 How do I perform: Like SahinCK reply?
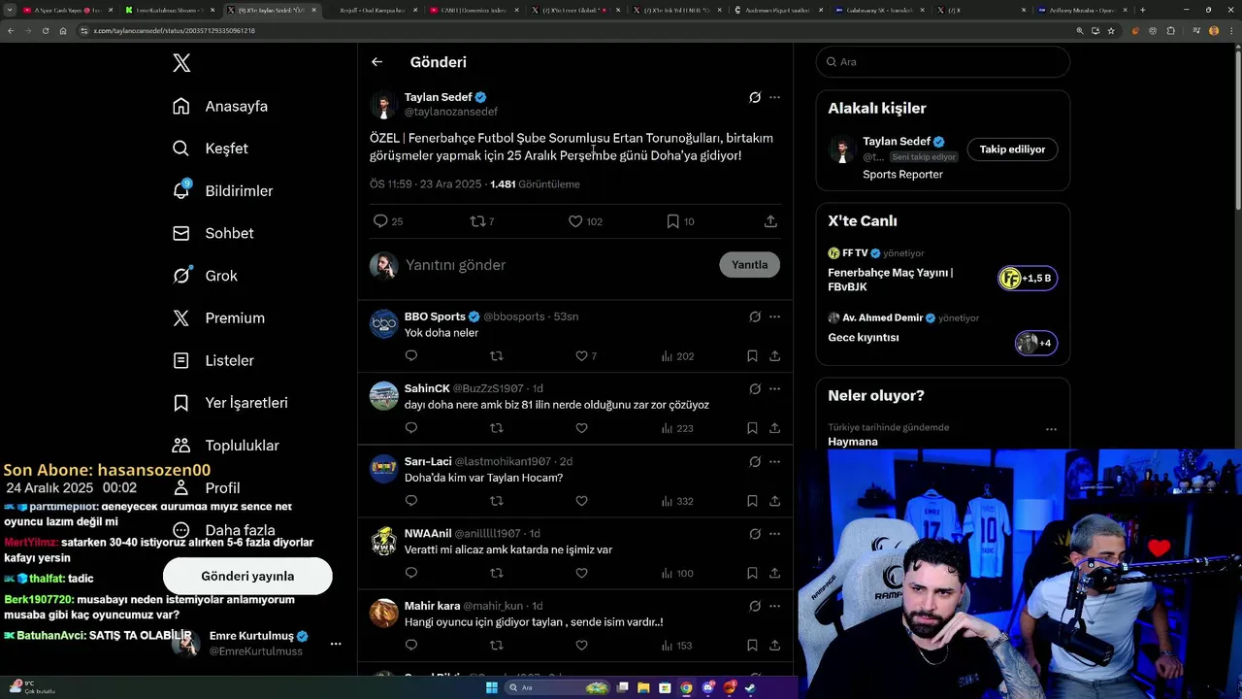[x=581, y=428]
